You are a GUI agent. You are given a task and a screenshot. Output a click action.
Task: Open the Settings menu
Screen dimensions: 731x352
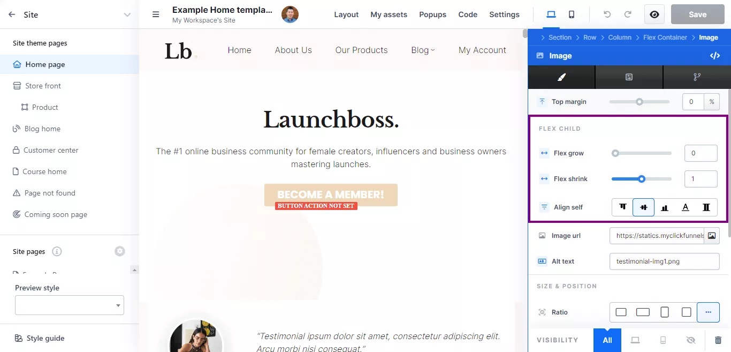(504, 14)
